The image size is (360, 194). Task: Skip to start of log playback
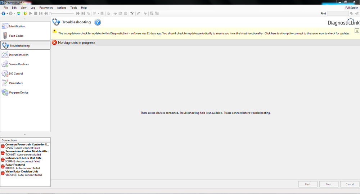[x=41, y=14]
